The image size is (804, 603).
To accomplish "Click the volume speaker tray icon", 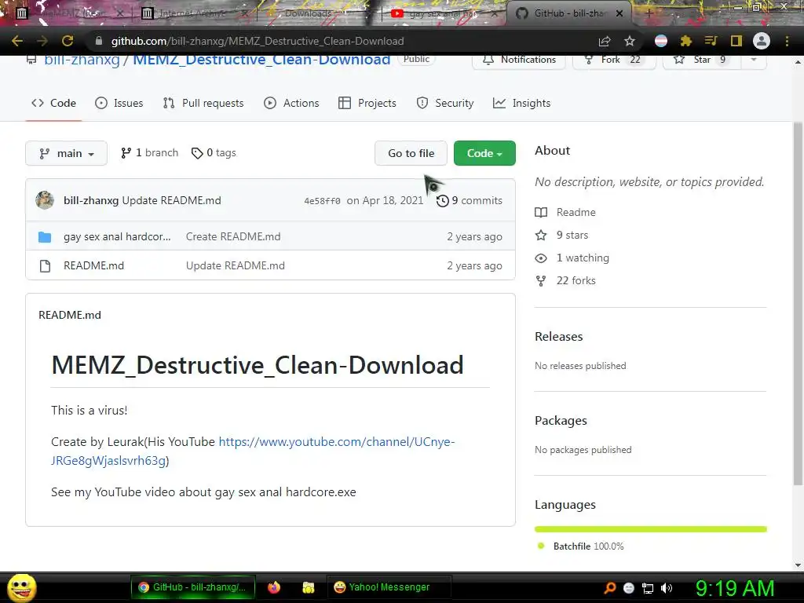I will point(666,588).
